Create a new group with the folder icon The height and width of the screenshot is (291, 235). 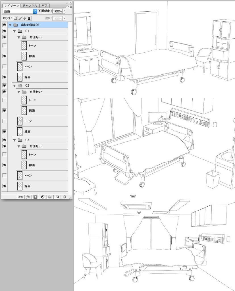click(x=50, y=197)
